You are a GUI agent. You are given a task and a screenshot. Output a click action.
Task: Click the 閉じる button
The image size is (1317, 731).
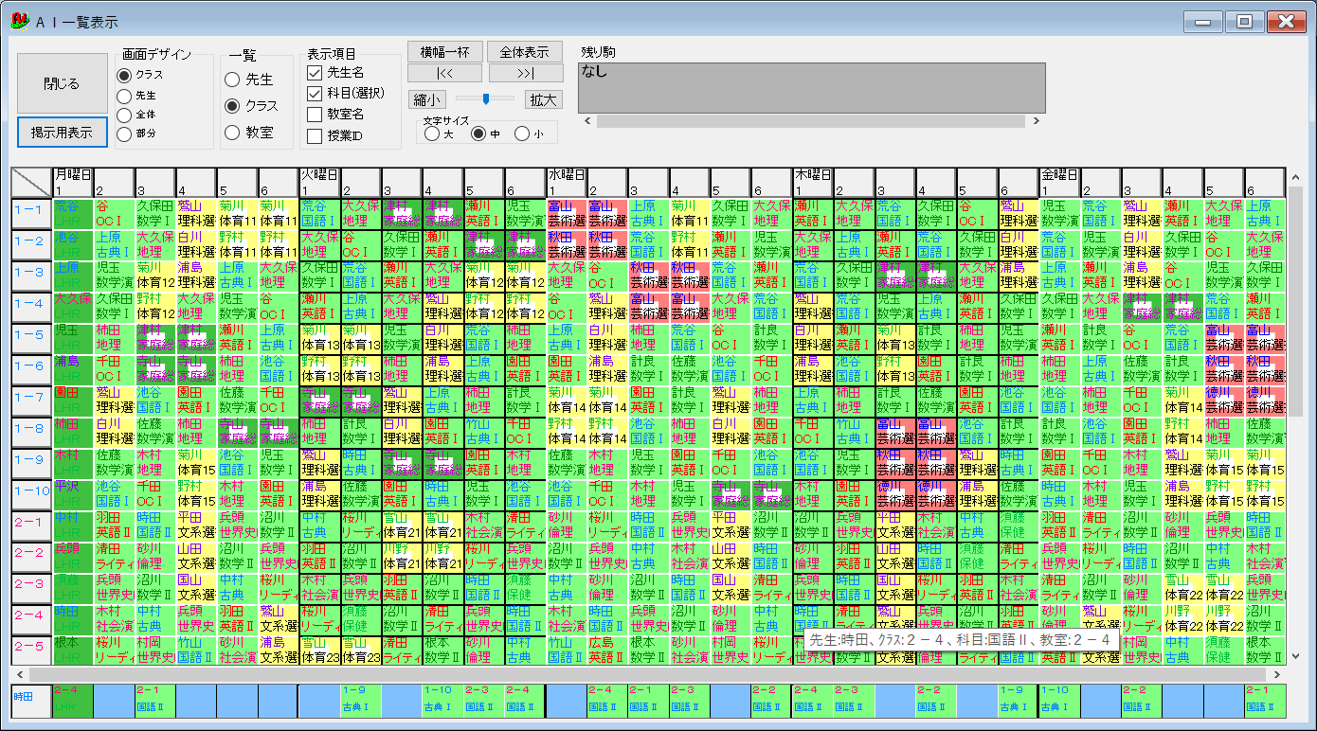(x=62, y=83)
